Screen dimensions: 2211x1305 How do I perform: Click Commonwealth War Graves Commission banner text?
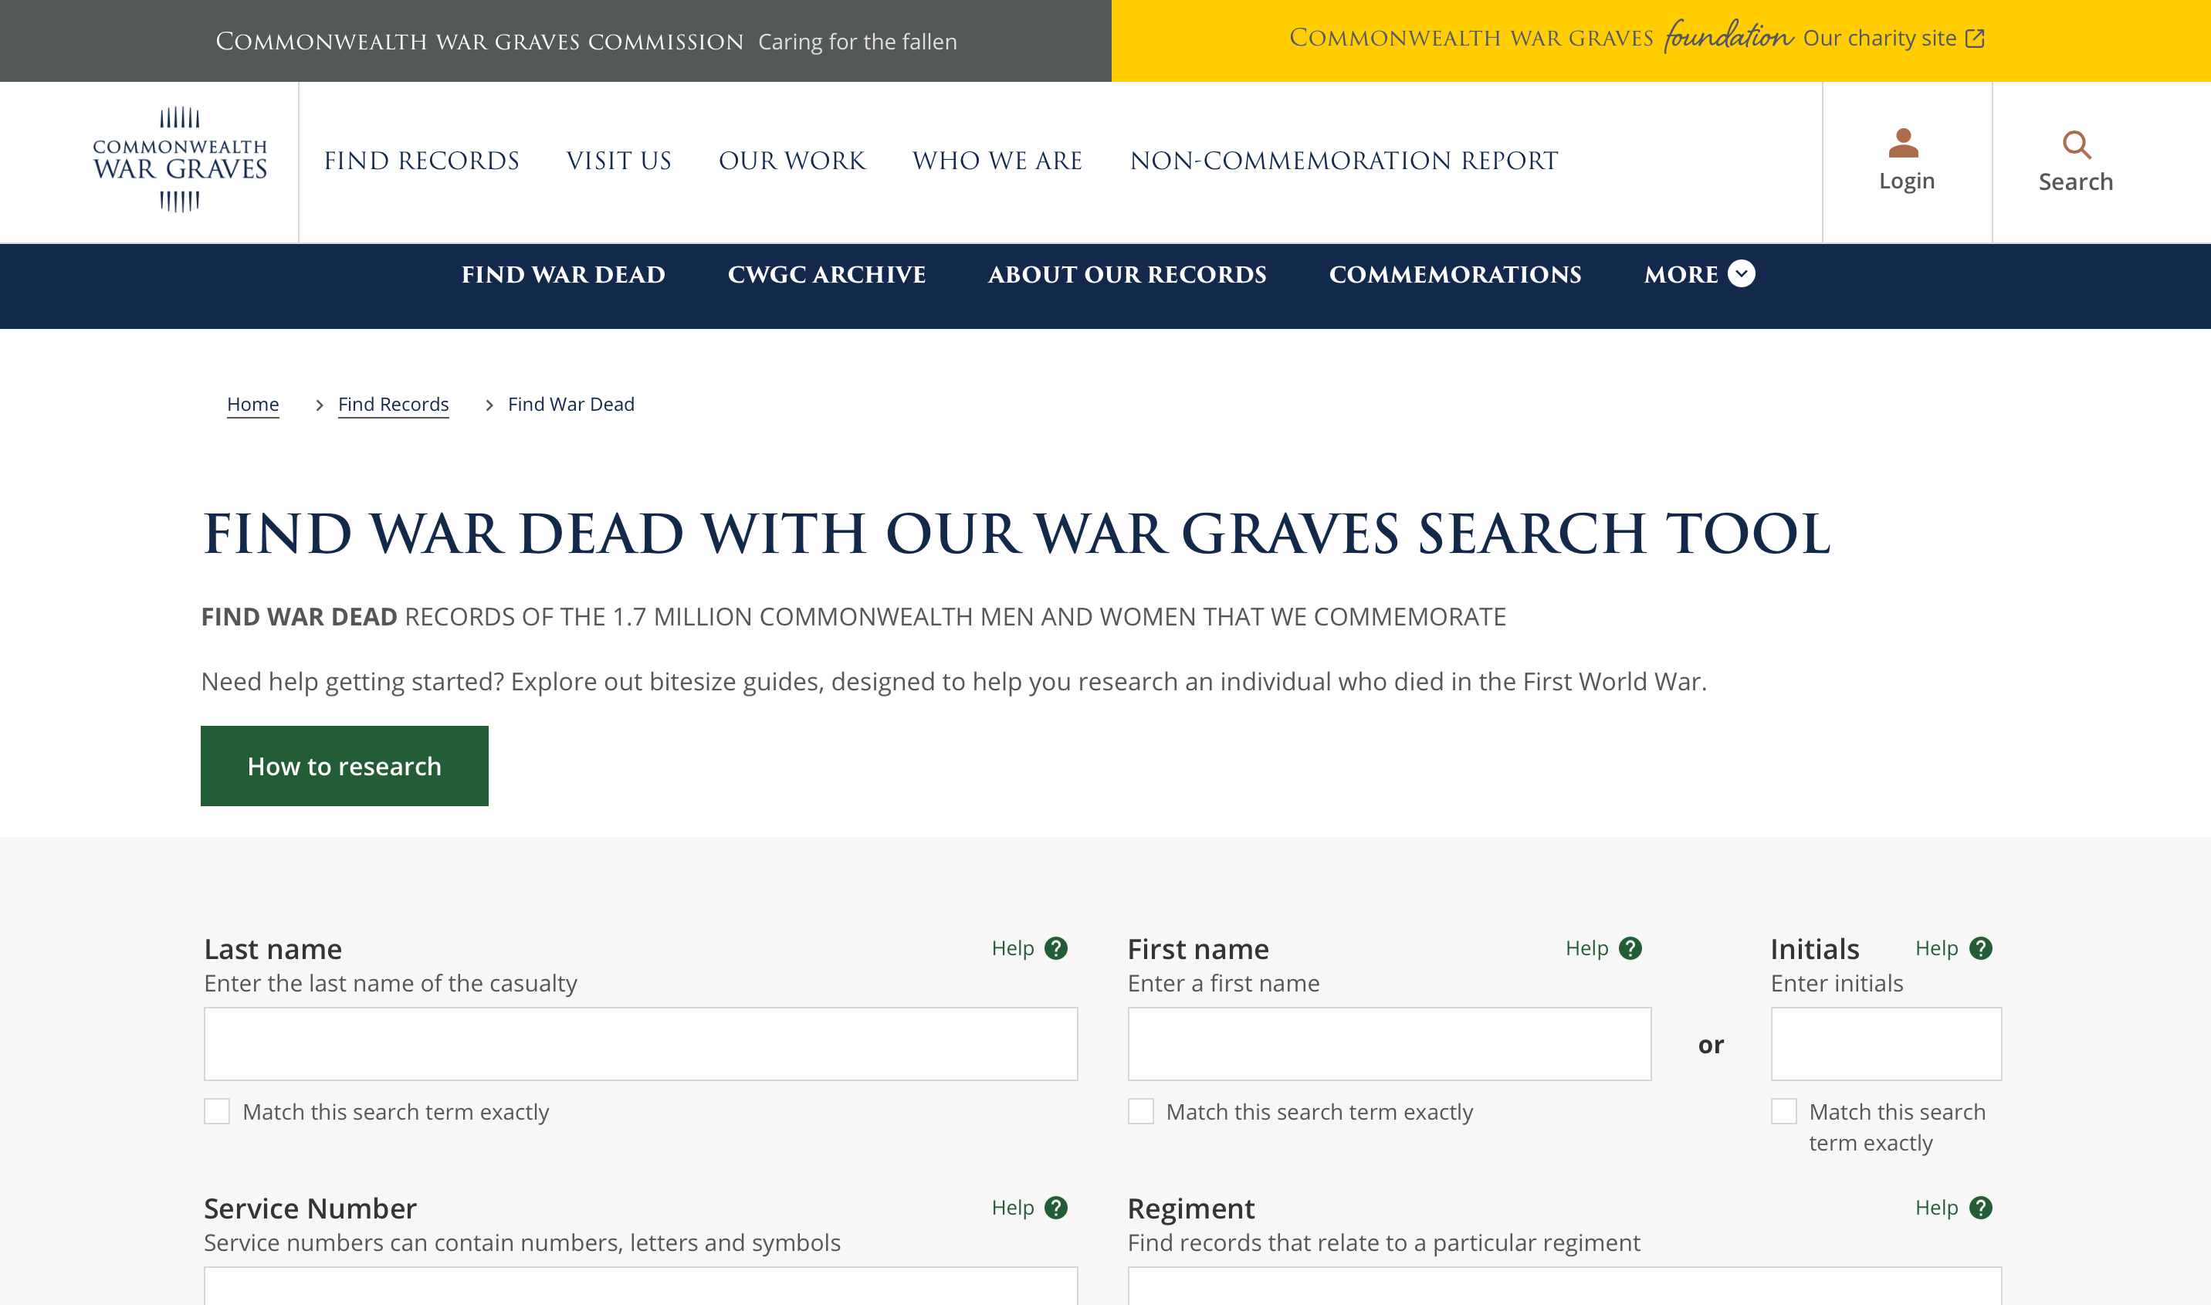[480, 42]
